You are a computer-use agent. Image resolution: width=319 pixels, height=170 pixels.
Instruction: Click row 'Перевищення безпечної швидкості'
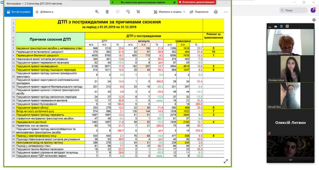pyautogui.click(x=120, y=55)
